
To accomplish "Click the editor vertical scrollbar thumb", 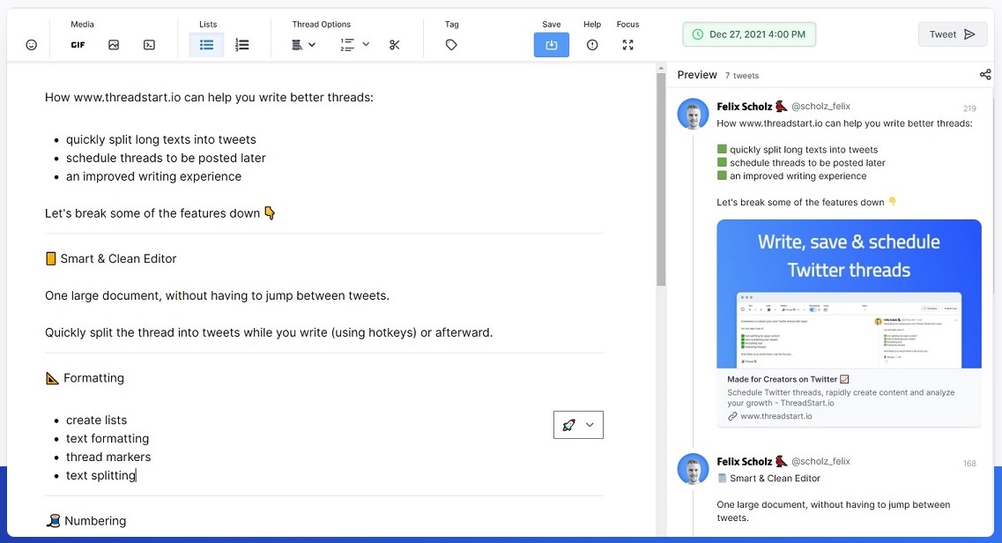I will click(661, 178).
